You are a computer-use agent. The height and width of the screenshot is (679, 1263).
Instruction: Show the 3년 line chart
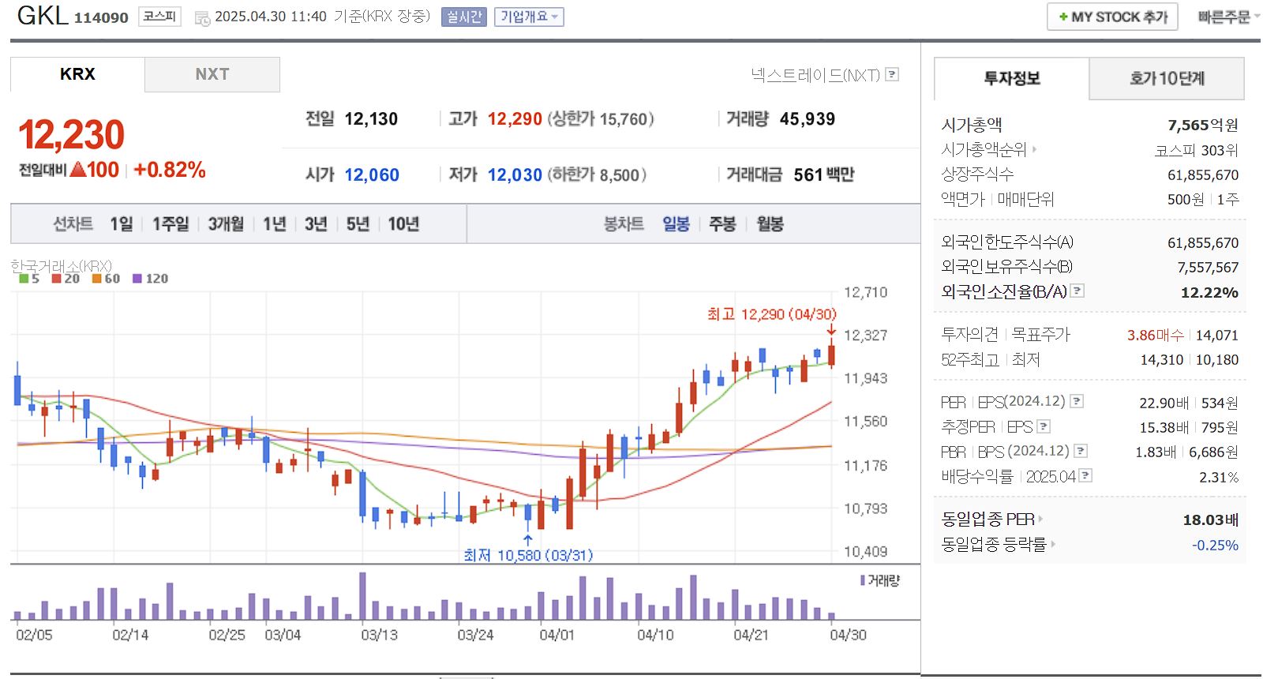tap(316, 224)
